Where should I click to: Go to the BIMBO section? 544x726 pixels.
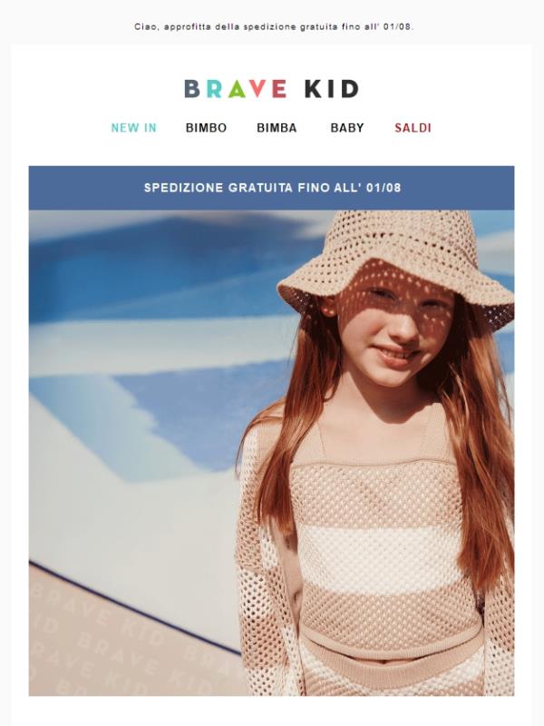click(x=206, y=128)
